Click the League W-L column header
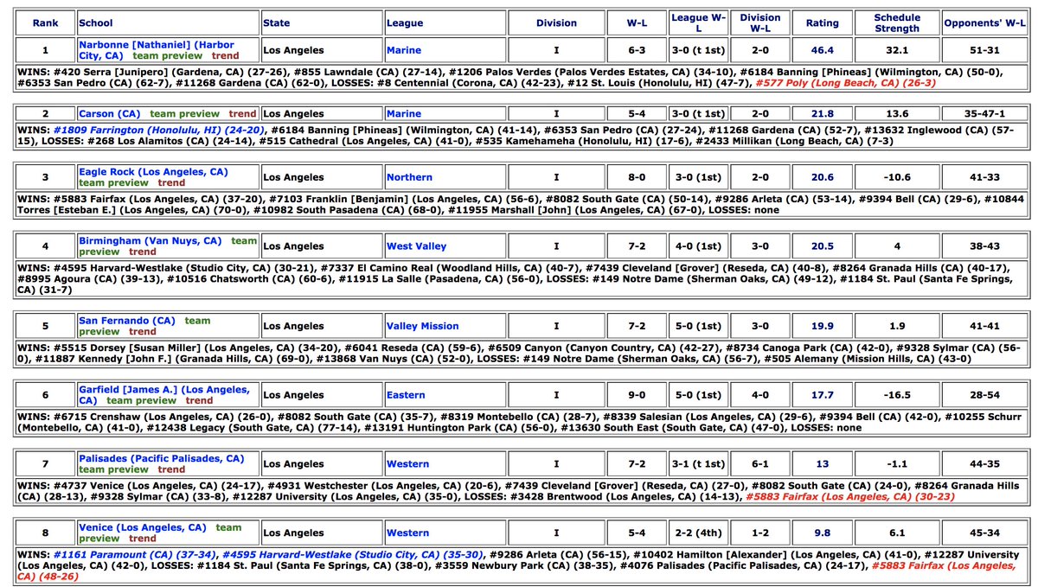This screenshot has height=587, width=1038. pyautogui.click(x=698, y=23)
